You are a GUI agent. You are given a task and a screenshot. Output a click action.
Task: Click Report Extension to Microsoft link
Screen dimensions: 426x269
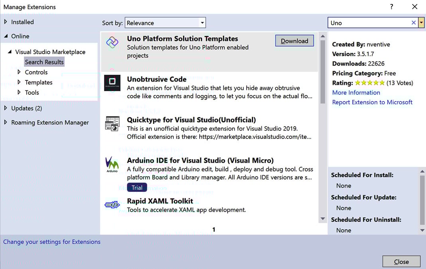tap(372, 102)
